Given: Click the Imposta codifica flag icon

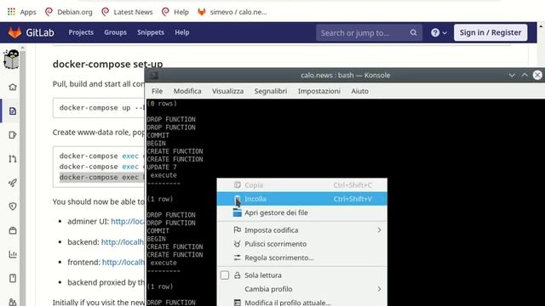Looking at the screenshot, I should (x=237, y=229).
